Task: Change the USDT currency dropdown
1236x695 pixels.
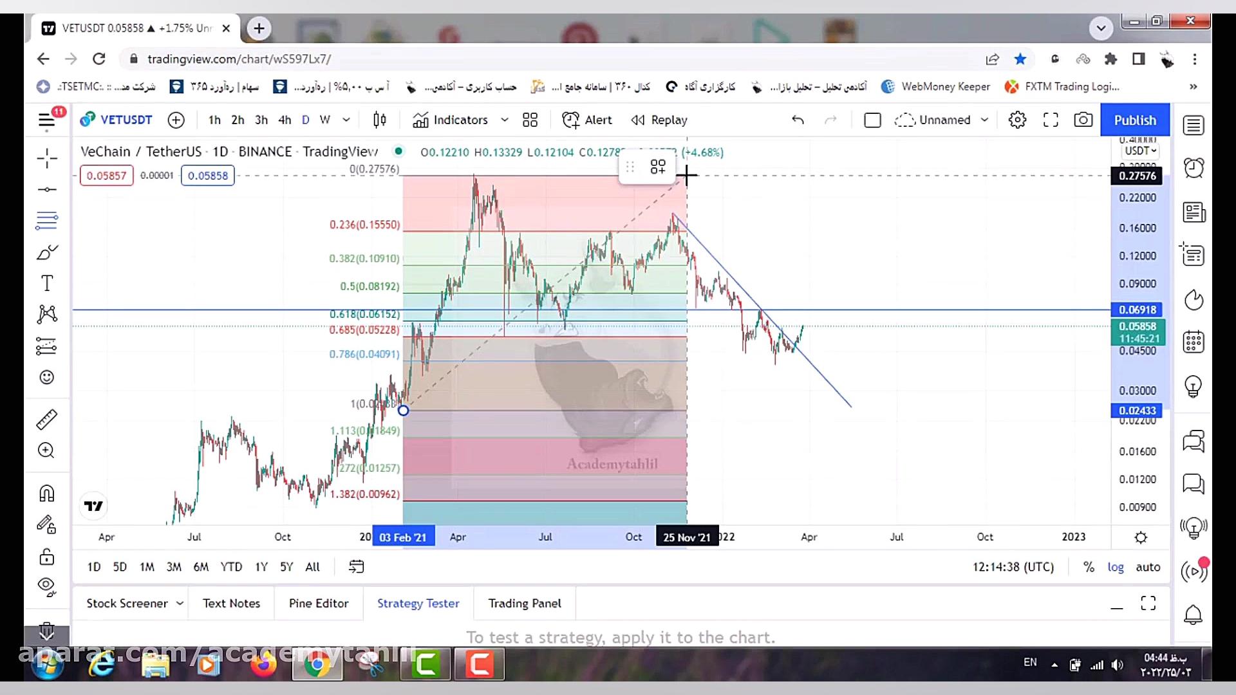Action: pos(1140,151)
